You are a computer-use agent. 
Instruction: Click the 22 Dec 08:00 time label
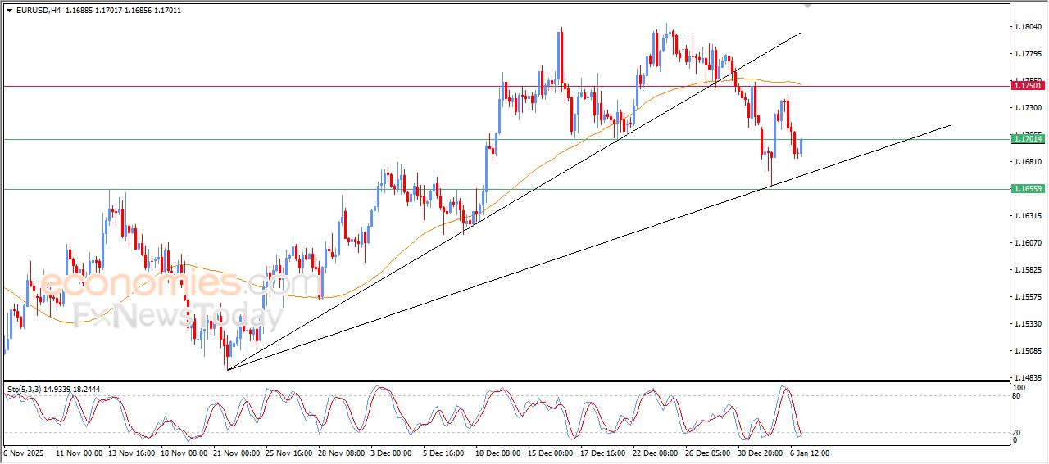point(655,452)
